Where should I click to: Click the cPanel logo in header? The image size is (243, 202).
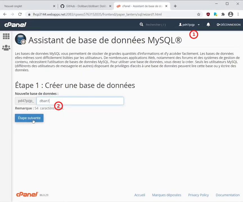pos(15,25)
